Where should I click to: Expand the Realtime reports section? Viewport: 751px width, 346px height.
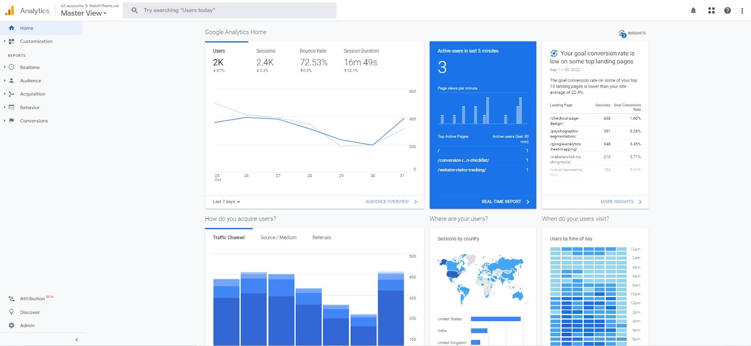coord(5,67)
